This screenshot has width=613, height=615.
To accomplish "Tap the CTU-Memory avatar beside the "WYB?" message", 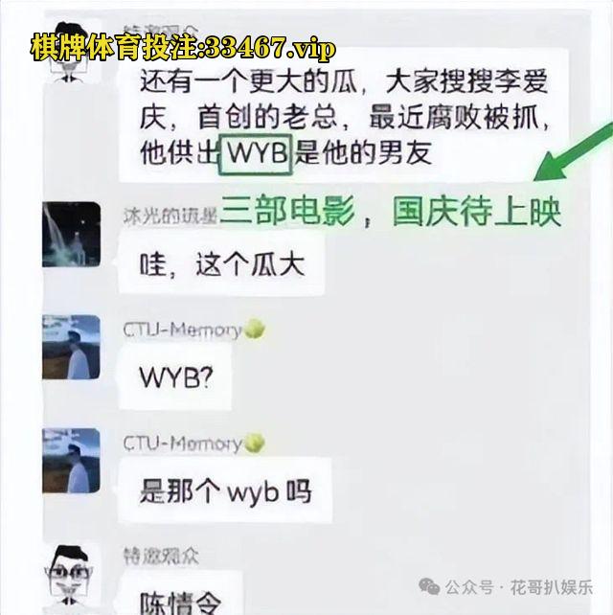I will 71,347.
